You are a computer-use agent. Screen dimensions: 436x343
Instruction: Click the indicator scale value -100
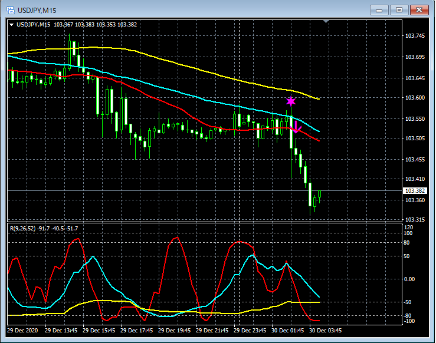point(409,321)
